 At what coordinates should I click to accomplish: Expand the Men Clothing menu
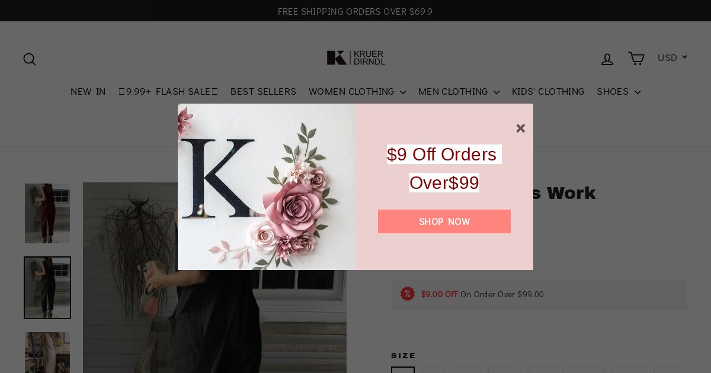459,92
